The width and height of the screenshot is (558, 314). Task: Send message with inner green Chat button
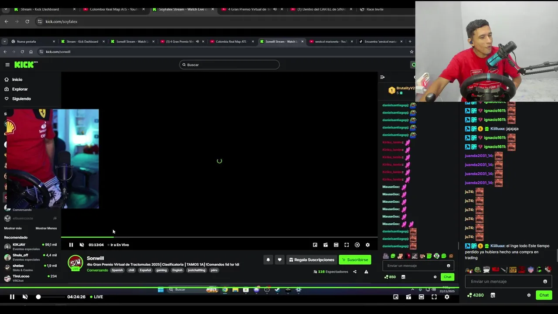(448, 277)
